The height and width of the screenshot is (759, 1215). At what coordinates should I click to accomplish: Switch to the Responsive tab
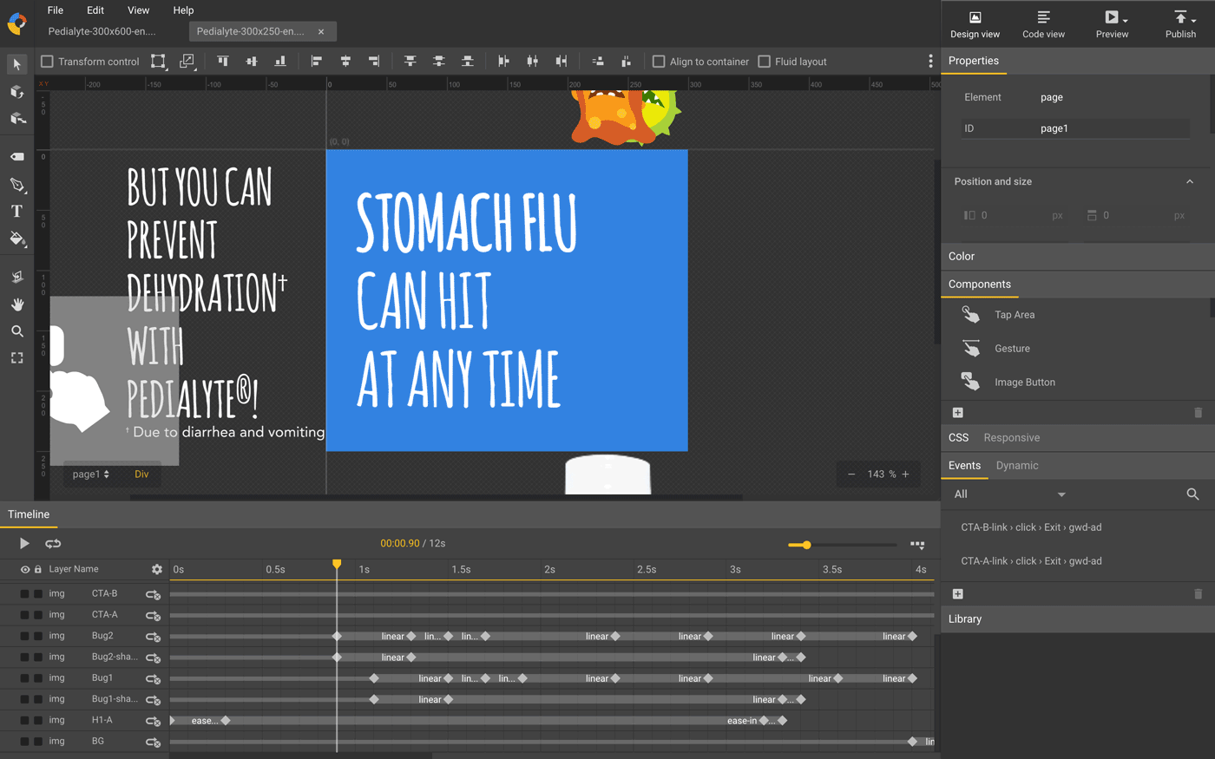coord(1011,438)
